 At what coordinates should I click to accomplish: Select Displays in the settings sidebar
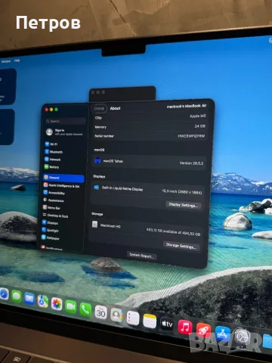(50, 223)
